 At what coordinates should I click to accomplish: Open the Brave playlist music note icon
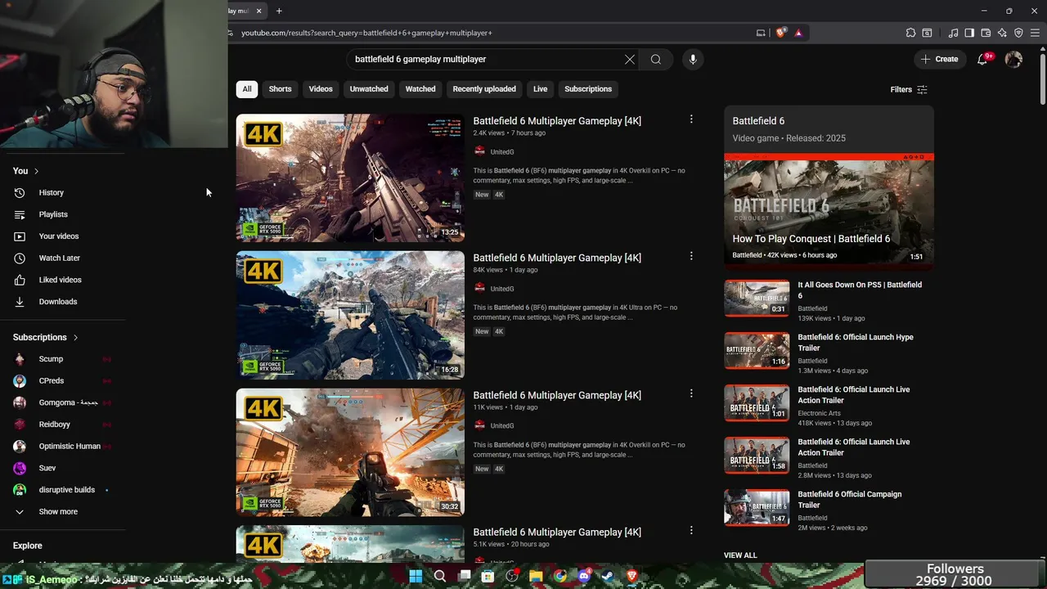pos(953,33)
